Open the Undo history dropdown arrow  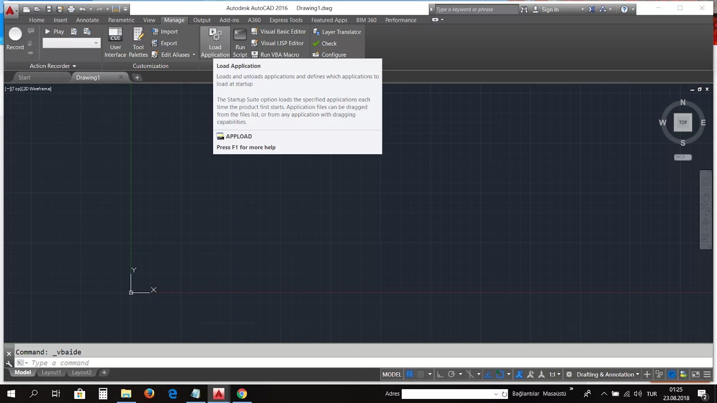[91, 9]
